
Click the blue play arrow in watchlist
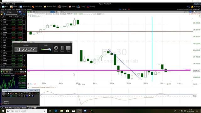[24, 14]
